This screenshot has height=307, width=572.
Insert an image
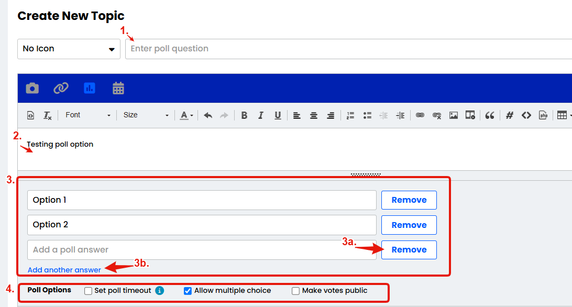[x=454, y=115]
